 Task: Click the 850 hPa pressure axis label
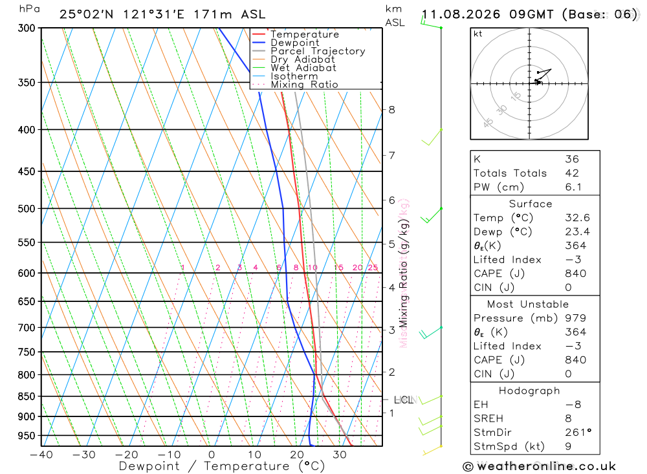coord(27,396)
